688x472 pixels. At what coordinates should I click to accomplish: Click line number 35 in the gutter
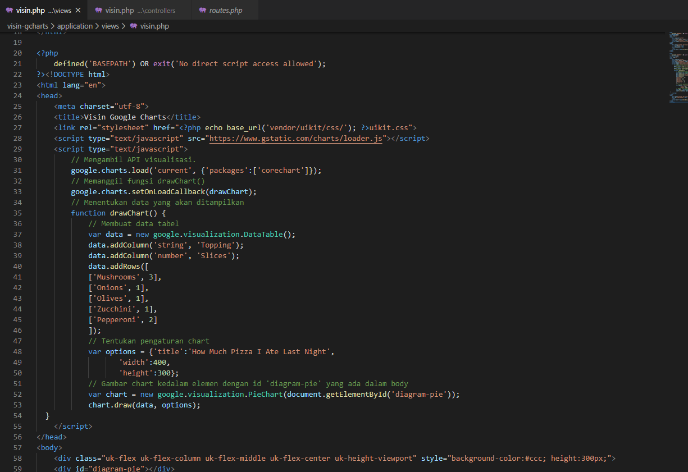[17, 213]
